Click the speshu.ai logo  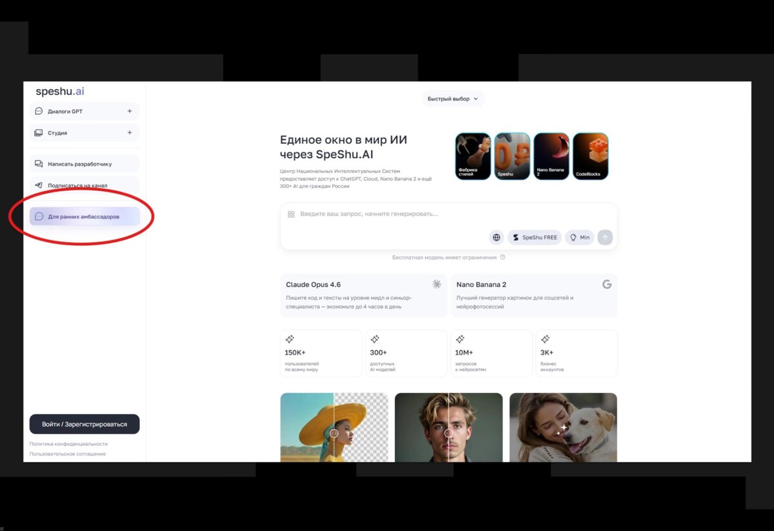click(x=60, y=92)
